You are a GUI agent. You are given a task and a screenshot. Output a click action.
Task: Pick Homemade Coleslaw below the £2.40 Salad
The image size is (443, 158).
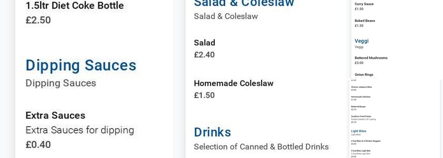234,83
